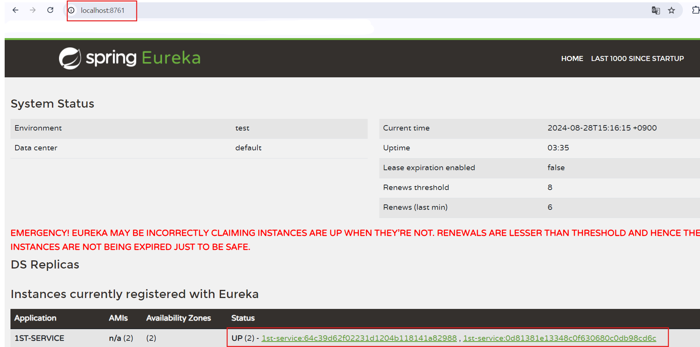The width and height of the screenshot is (700, 347).
Task: Select the DS Replicas heading
Action: pos(45,265)
